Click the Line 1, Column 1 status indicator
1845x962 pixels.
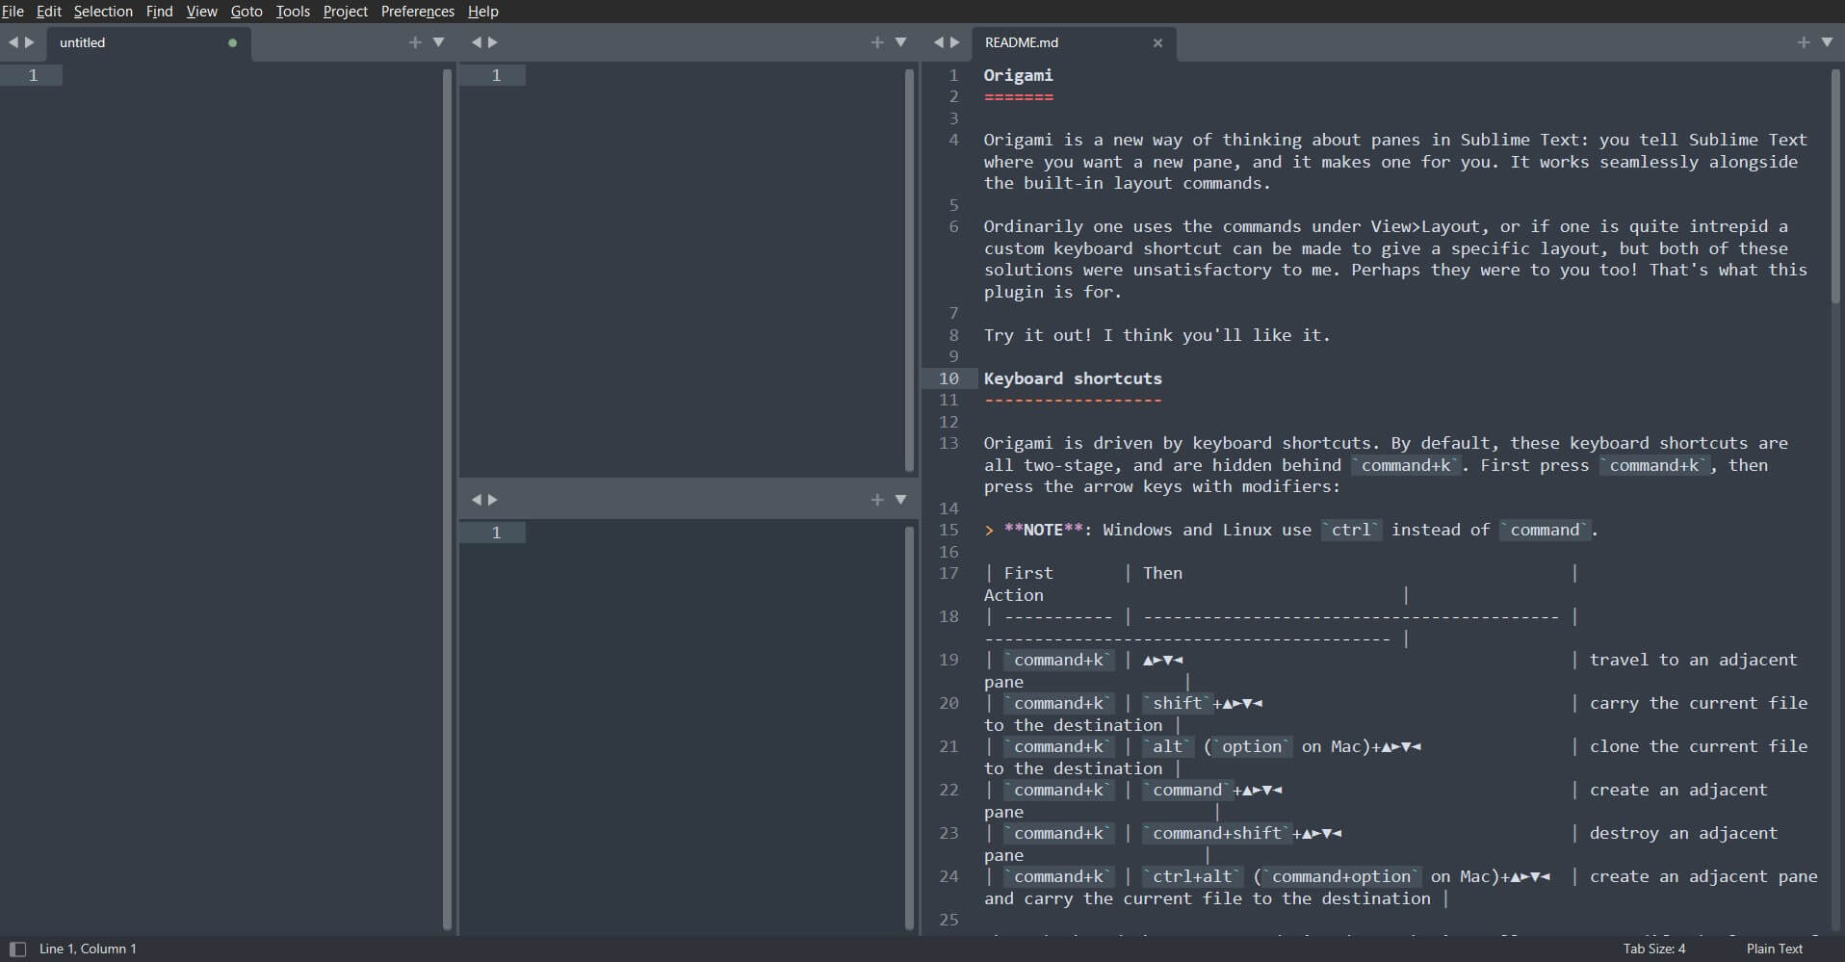click(x=88, y=949)
